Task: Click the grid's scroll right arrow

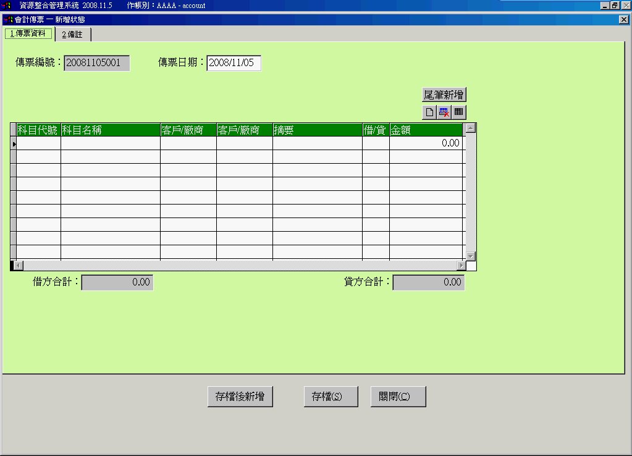Action: pyautogui.click(x=461, y=265)
